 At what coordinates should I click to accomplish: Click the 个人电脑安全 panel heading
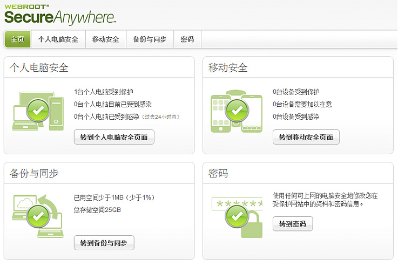click(x=39, y=68)
